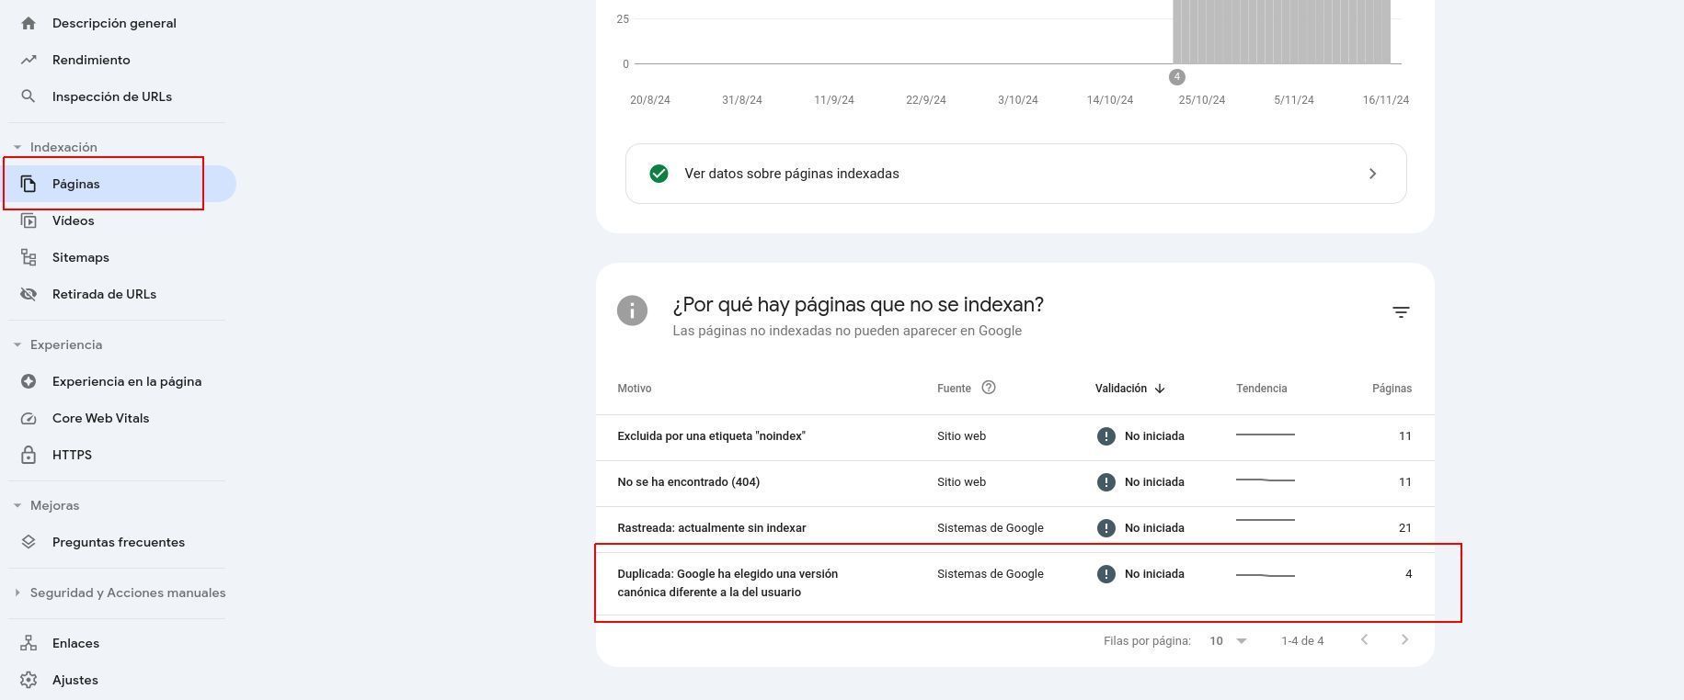The image size is (1684, 700).
Task: Click the Inspección de URLs magnifier icon
Action: (x=29, y=96)
